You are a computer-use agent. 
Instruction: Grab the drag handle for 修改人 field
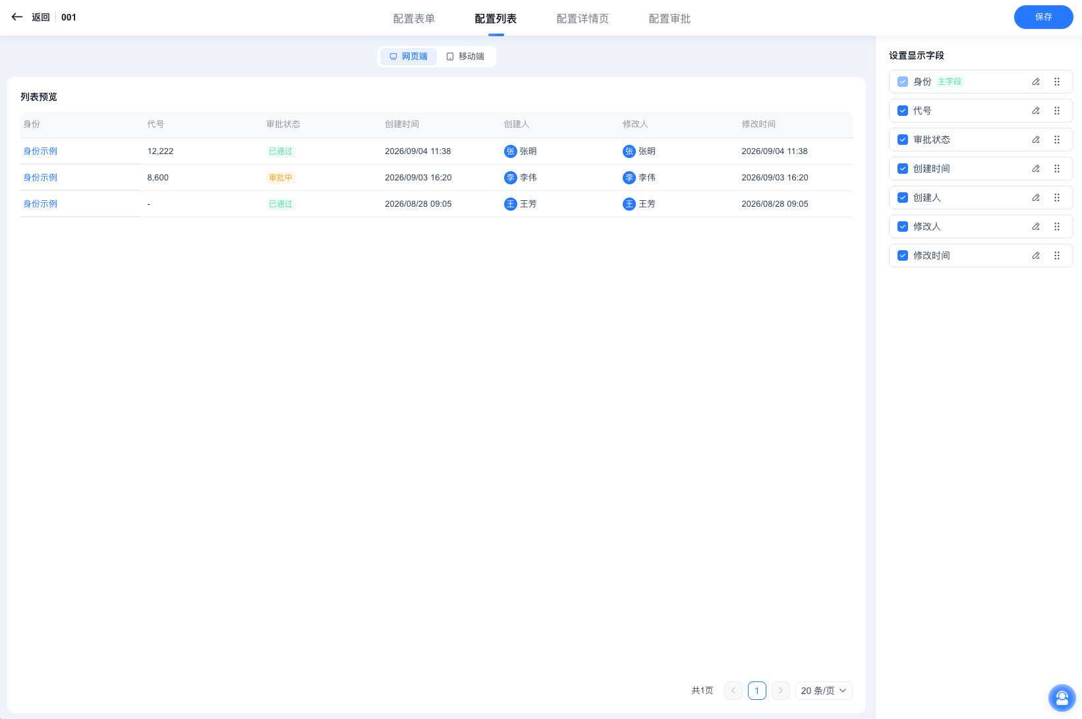pos(1057,226)
